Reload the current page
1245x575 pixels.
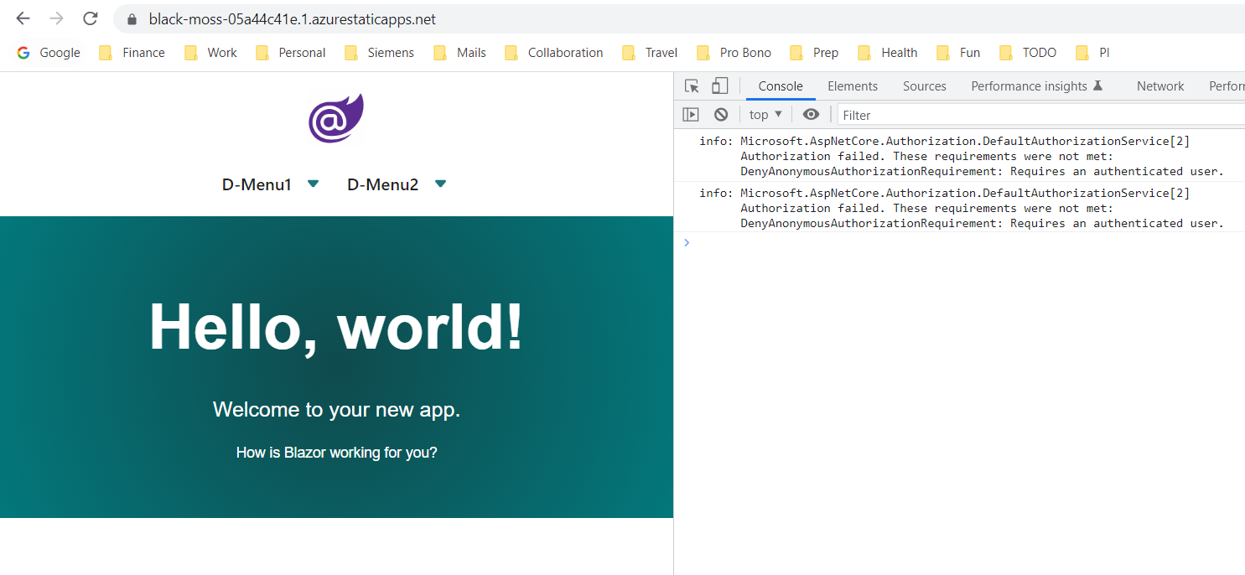click(90, 18)
